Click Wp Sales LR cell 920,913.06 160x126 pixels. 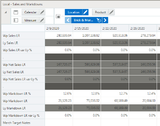click(x=115, y=36)
